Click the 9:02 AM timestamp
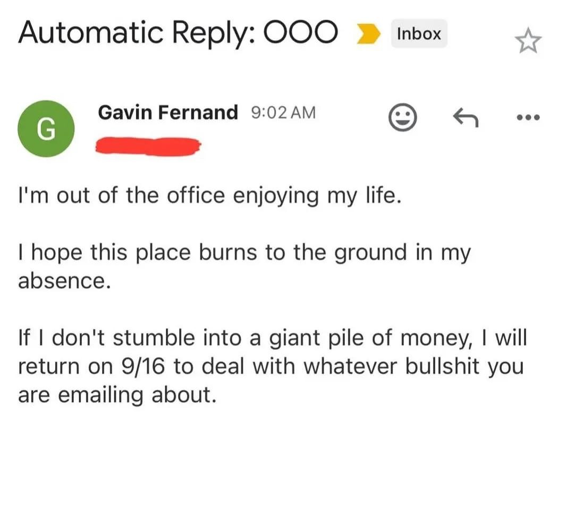This screenshot has height=512, width=574. [282, 113]
